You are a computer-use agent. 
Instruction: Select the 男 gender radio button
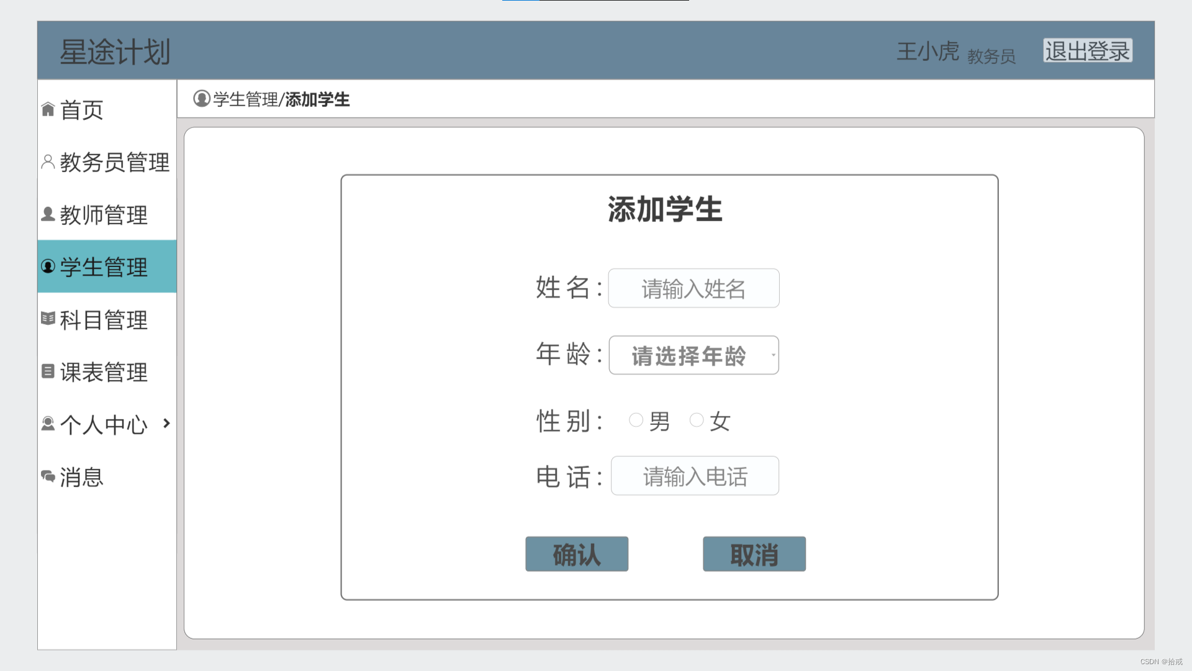tap(636, 421)
